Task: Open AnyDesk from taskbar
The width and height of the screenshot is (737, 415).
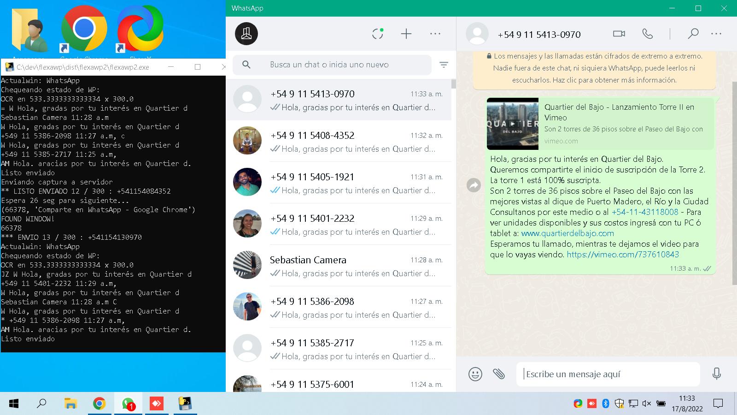Action: (157, 404)
